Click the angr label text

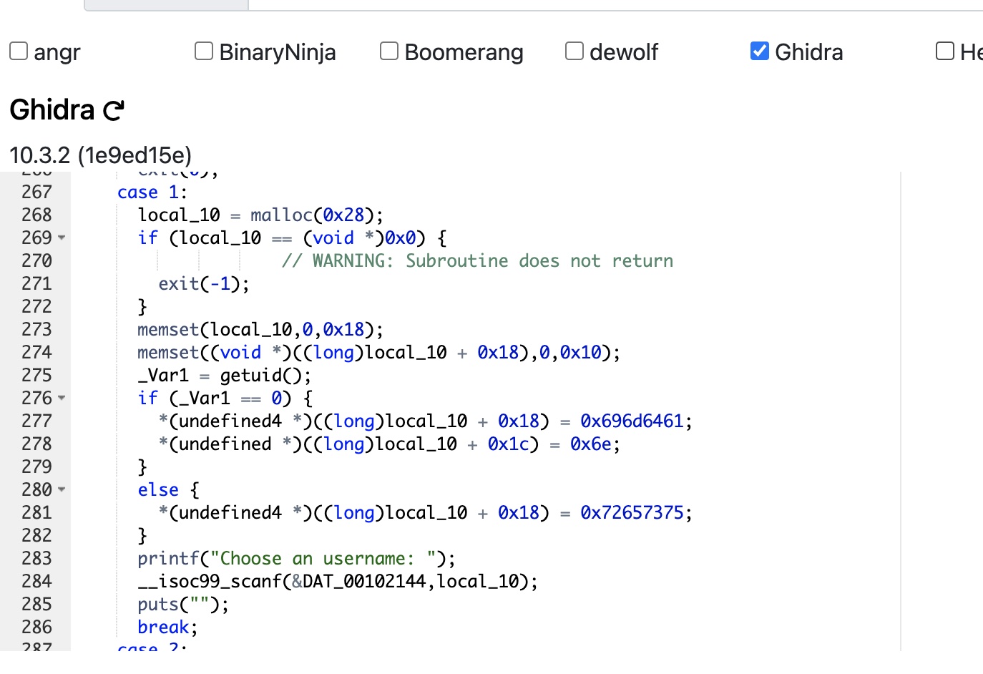point(57,52)
